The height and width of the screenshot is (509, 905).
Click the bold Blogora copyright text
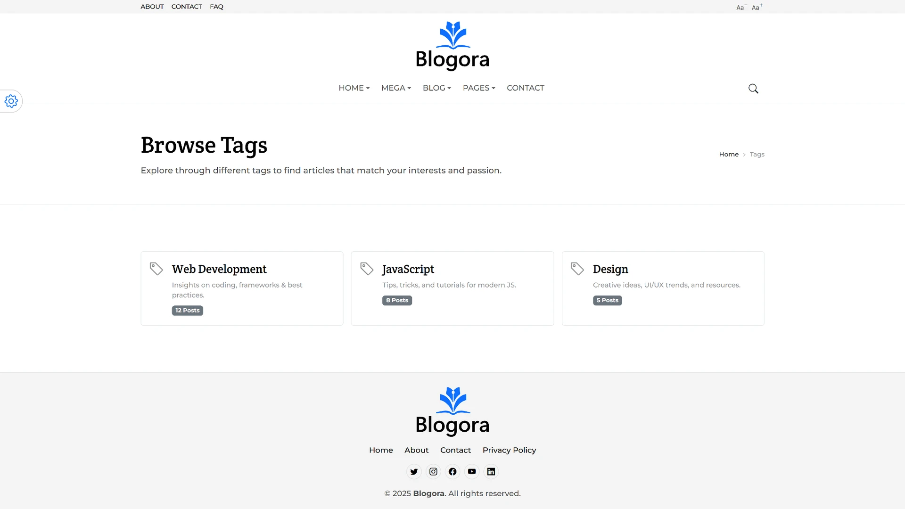click(428, 493)
